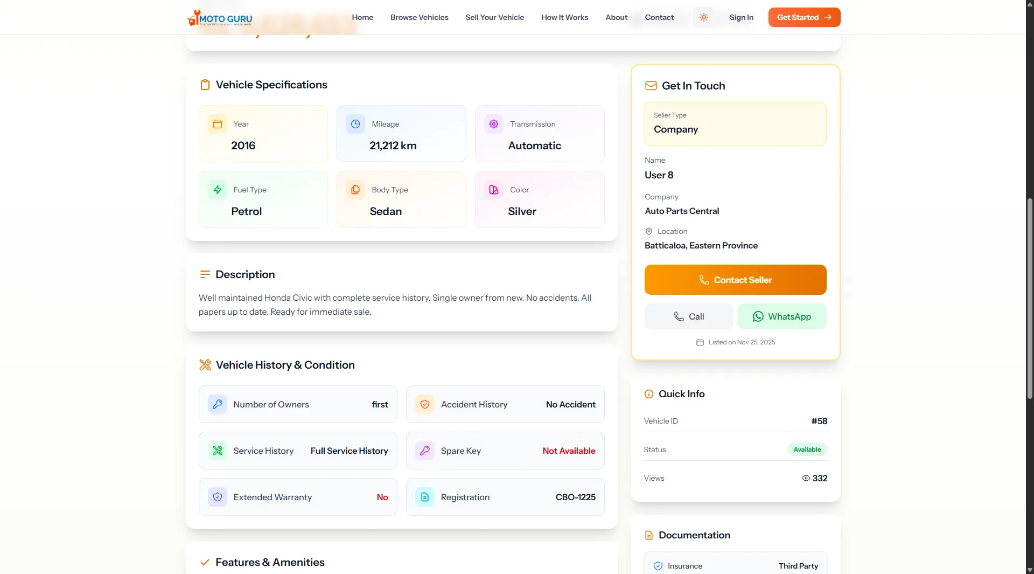Viewport: 1034px width, 574px height.
Task: Go to Sell Your Vehicle page
Action: [494, 17]
